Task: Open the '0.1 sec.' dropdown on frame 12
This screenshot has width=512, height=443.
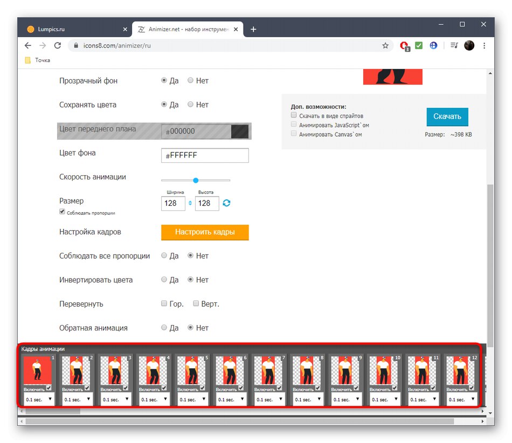Action: (461, 399)
